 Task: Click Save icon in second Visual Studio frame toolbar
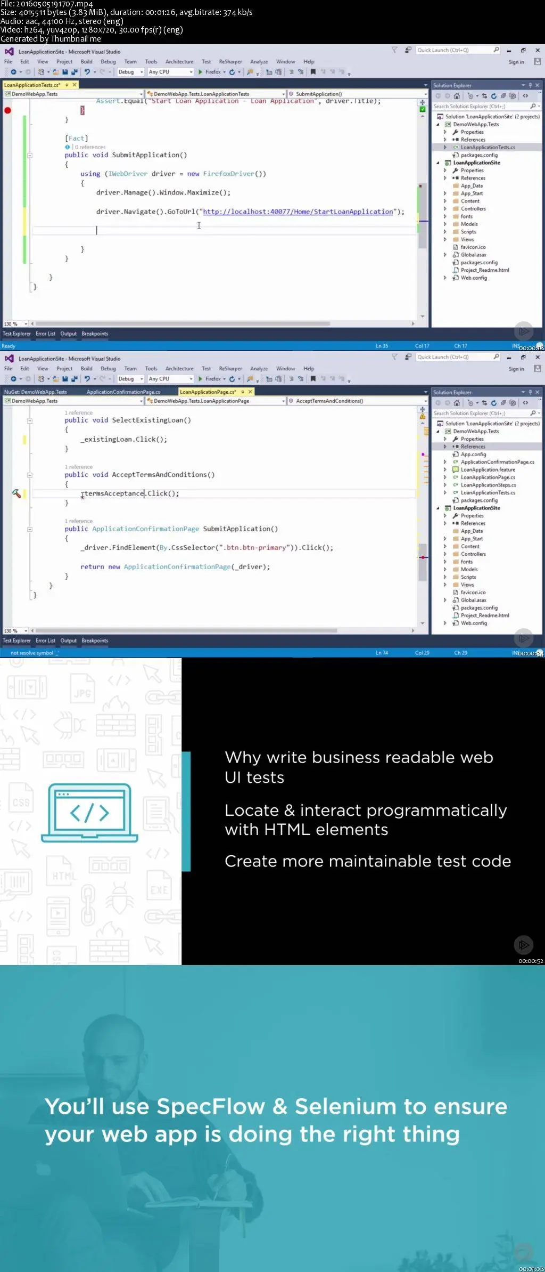point(65,379)
